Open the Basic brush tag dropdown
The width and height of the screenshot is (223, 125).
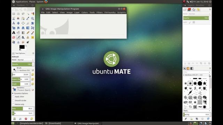coord(197,110)
